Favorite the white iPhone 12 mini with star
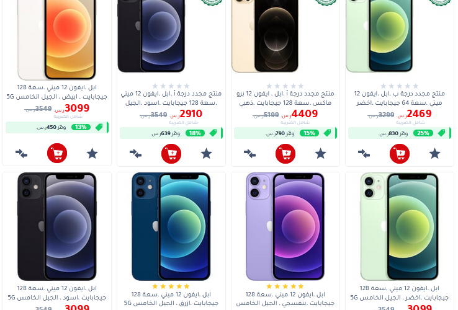The width and height of the screenshot is (458, 310). 92,154
